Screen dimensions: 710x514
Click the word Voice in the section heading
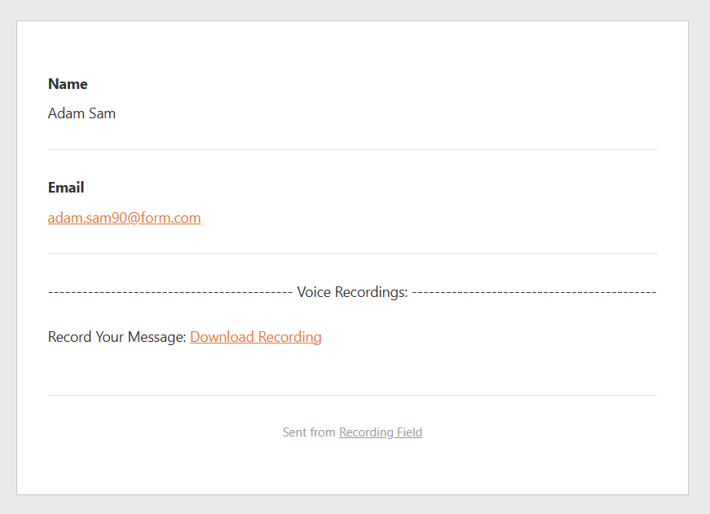[314, 292]
